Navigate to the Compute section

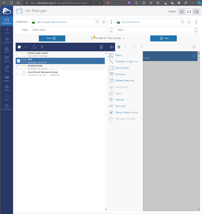[7, 78]
